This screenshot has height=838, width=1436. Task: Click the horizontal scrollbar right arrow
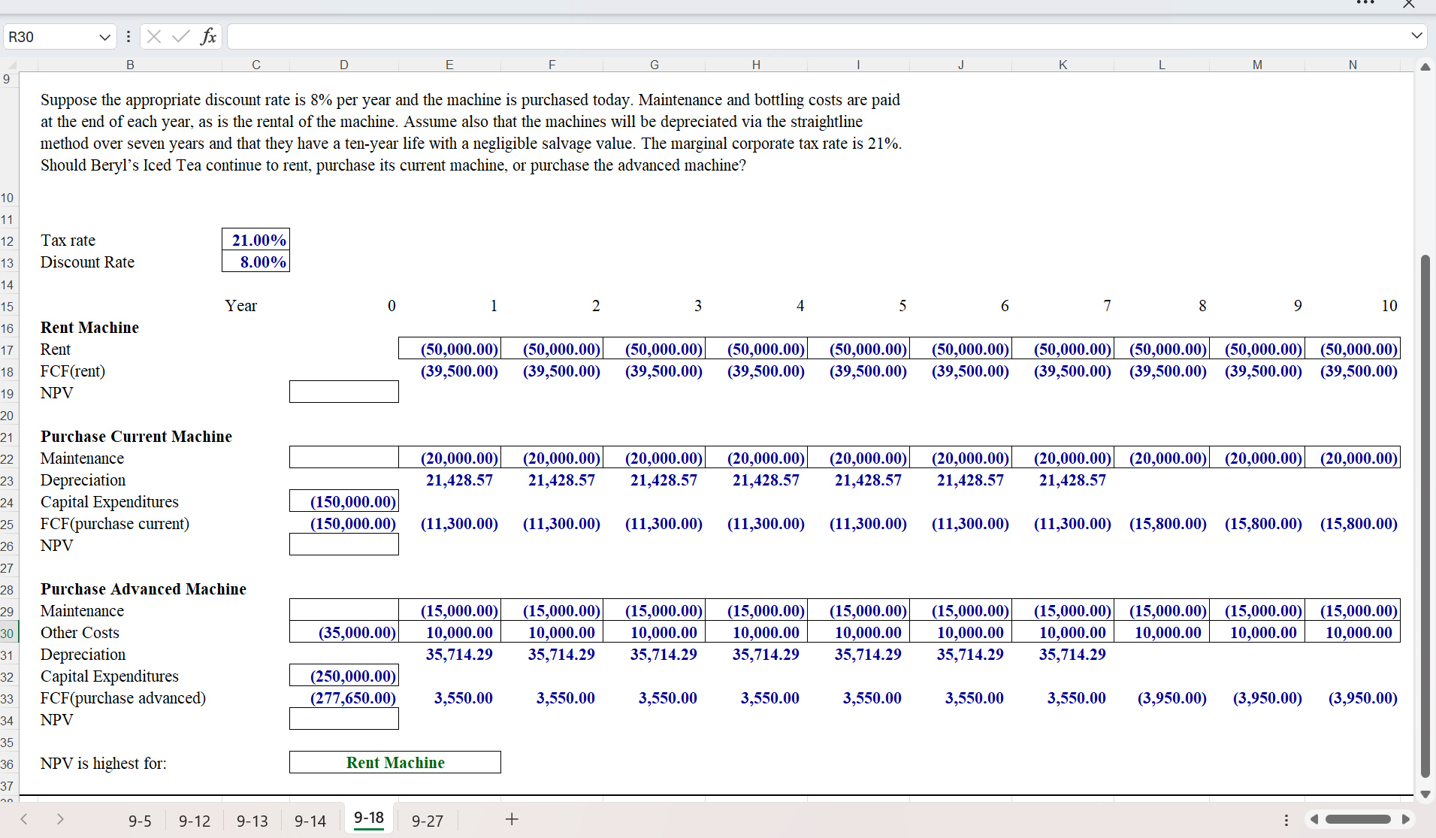[1406, 819]
